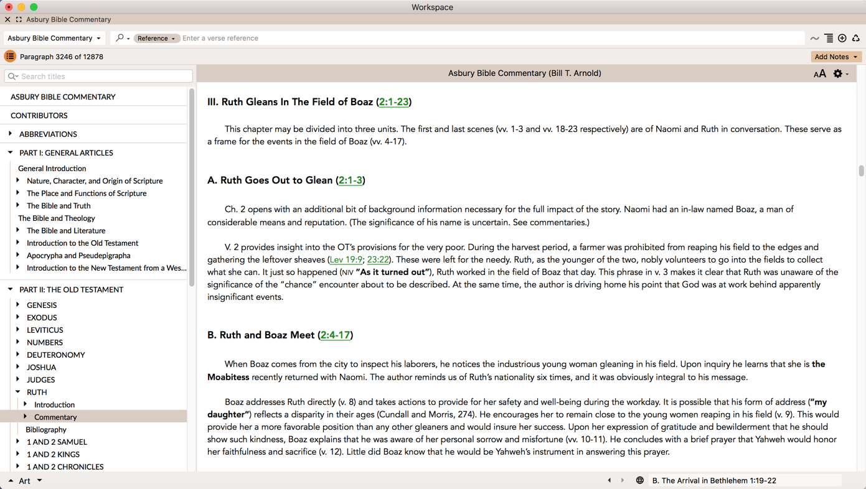Select CONTRIBUTORS in the table of contents
Image resolution: width=866 pixels, height=489 pixels.
(x=39, y=116)
